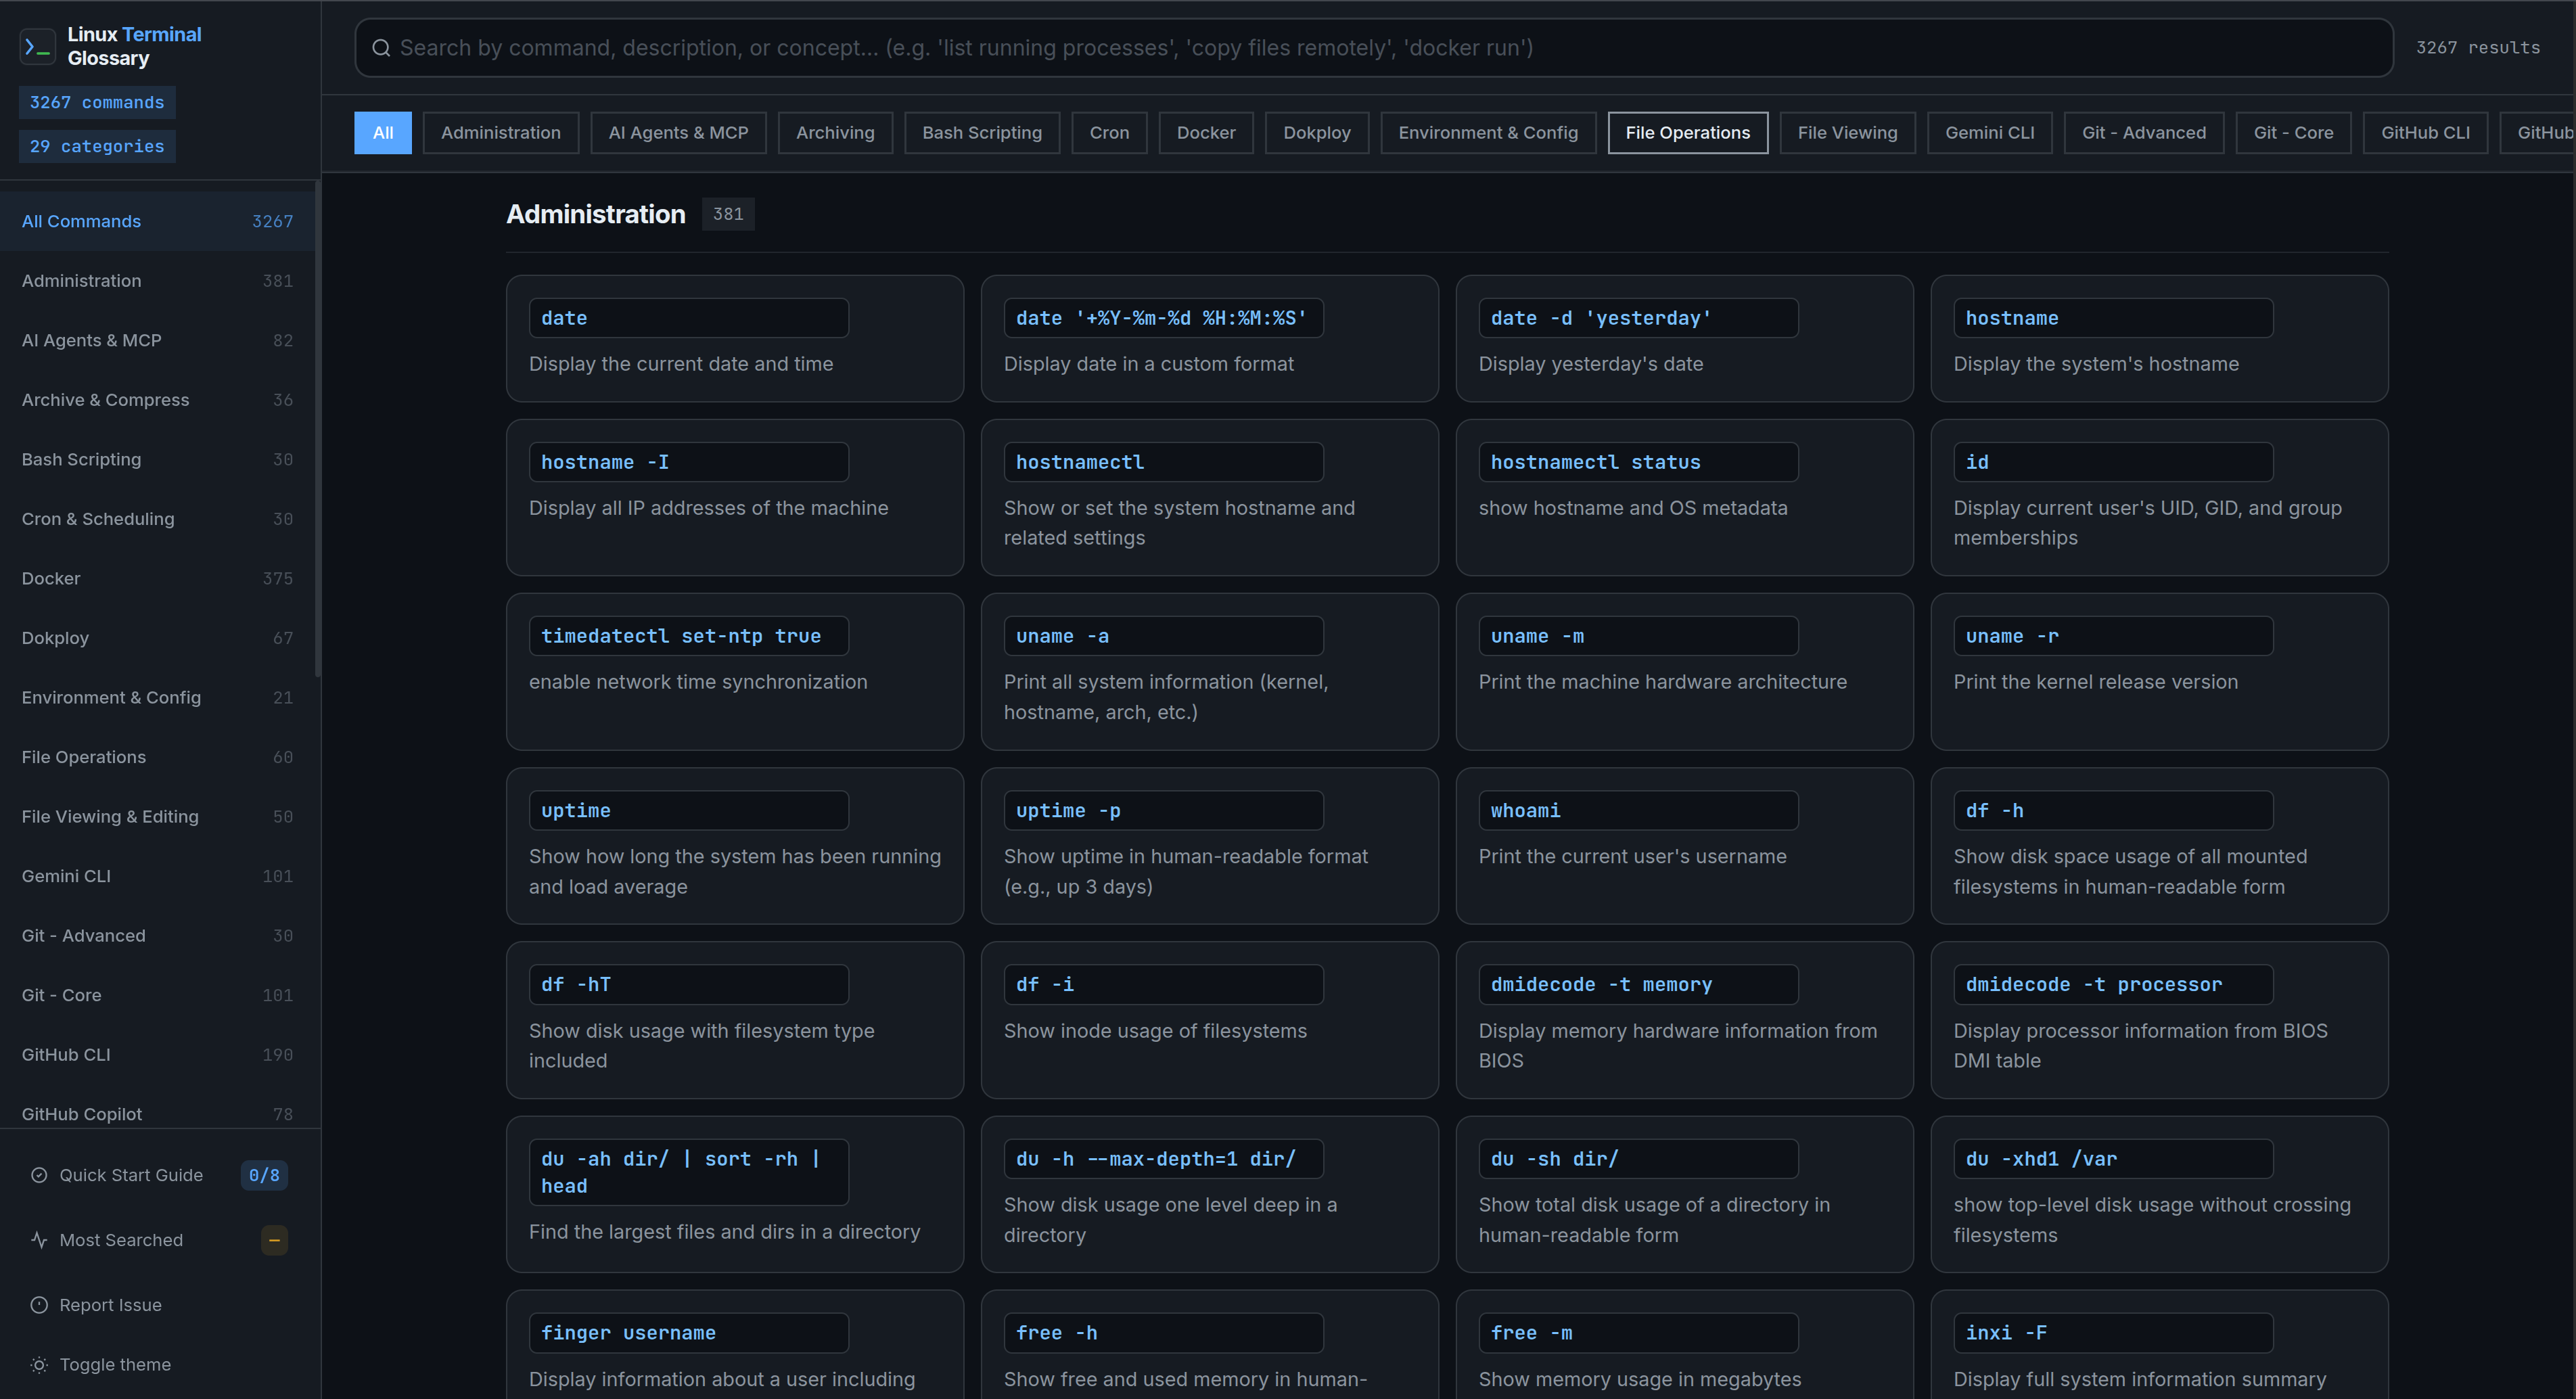The image size is (2576, 1399).
Task: Select the Archiving filter tab
Action: (835, 133)
